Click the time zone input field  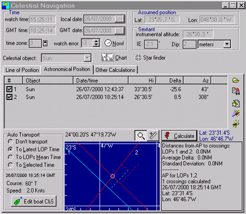click(35, 44)
